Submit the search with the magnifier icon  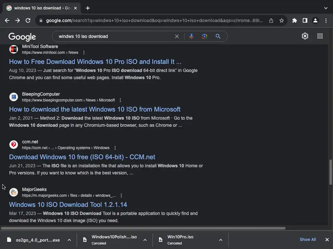click(218, 36)
